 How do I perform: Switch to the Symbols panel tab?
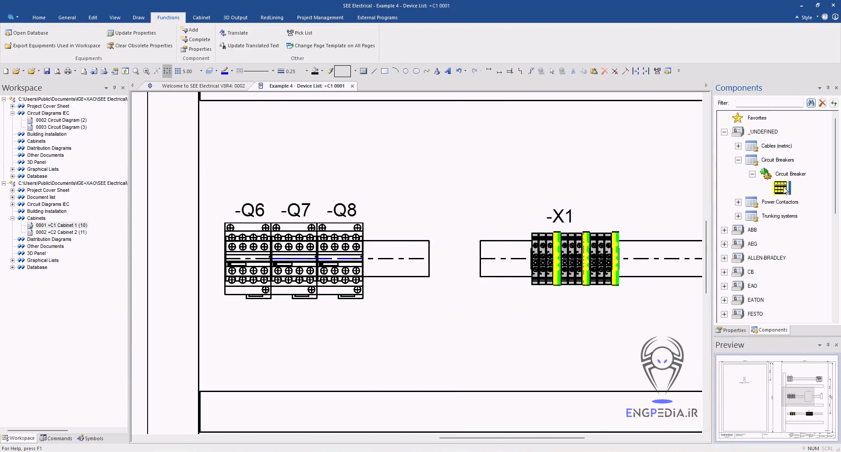(x=90, y=438)
